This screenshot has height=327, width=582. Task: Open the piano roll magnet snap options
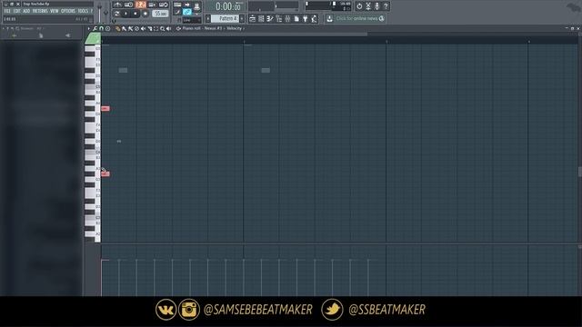(101, 28)
